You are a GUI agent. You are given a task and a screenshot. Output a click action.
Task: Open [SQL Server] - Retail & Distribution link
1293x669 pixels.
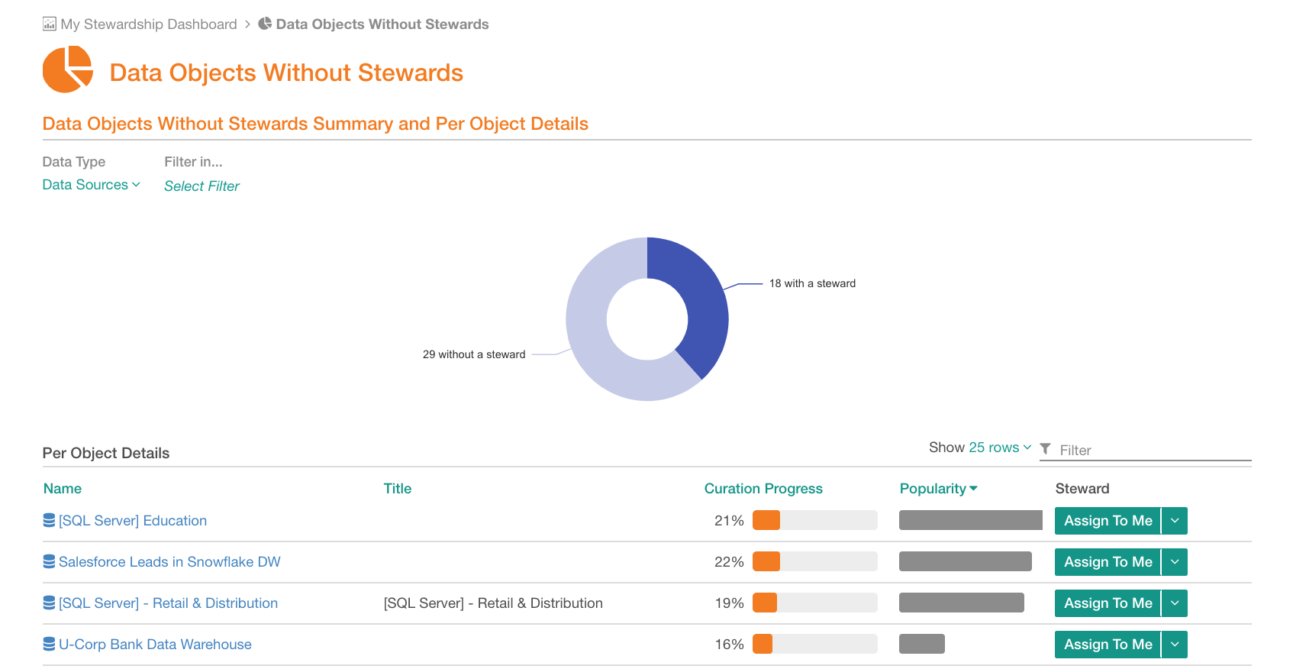click(x=168, y=603)
